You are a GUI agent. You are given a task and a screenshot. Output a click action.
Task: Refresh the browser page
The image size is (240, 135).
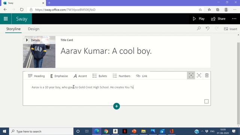[22, 9]
